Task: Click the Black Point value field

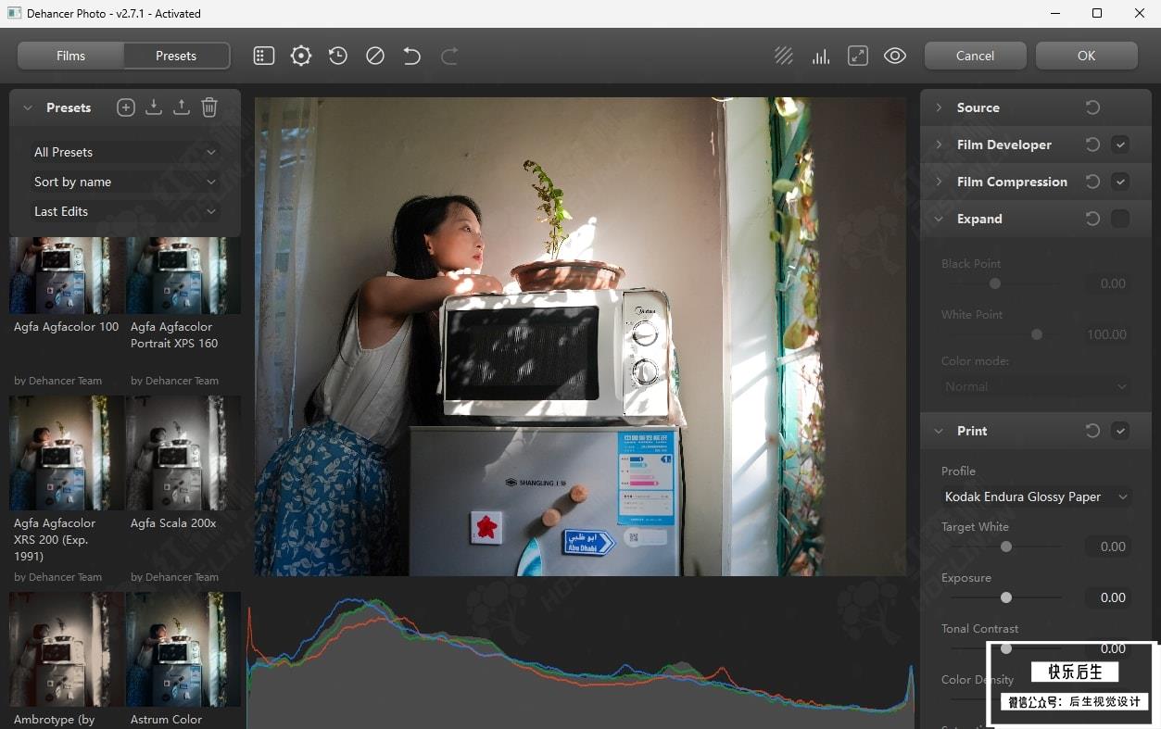Action: coord(1108,283)
